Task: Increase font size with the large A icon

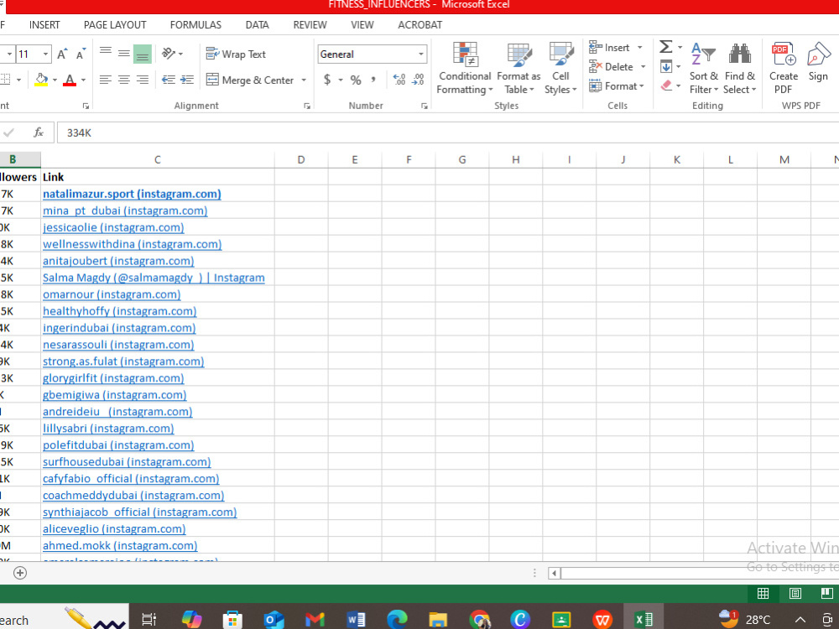Action: point(62,54)
